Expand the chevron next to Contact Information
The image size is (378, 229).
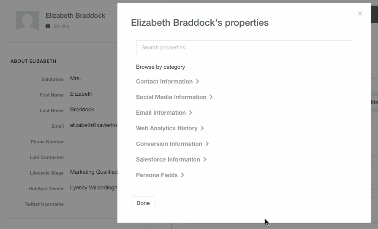click(197, 81)
